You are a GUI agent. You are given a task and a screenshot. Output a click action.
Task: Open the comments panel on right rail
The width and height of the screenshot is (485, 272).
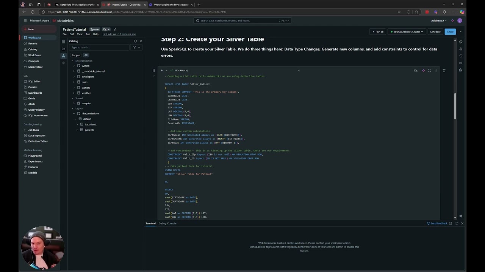tap(461, 42)
